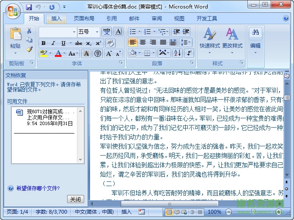Screen dimensions: 294x220
Task: Redo the last action in Quick Access
Action: (52, 7)
